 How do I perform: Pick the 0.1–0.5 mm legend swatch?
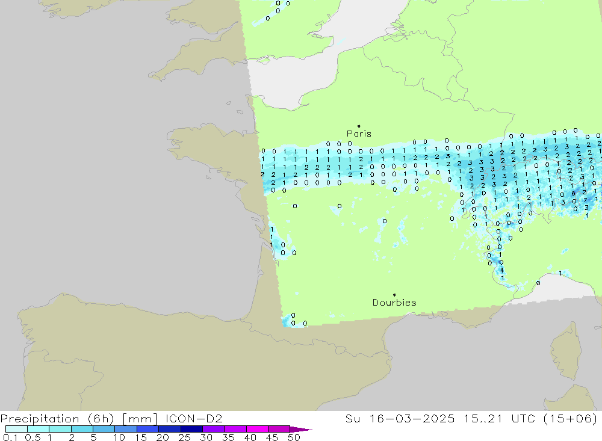pyautogui.click(x=16, y=429)
